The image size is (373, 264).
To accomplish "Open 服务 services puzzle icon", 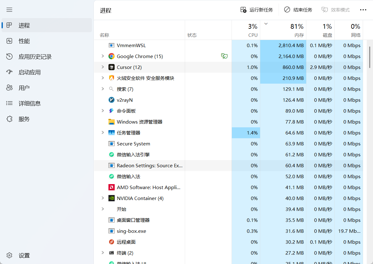I will (9, 119).
